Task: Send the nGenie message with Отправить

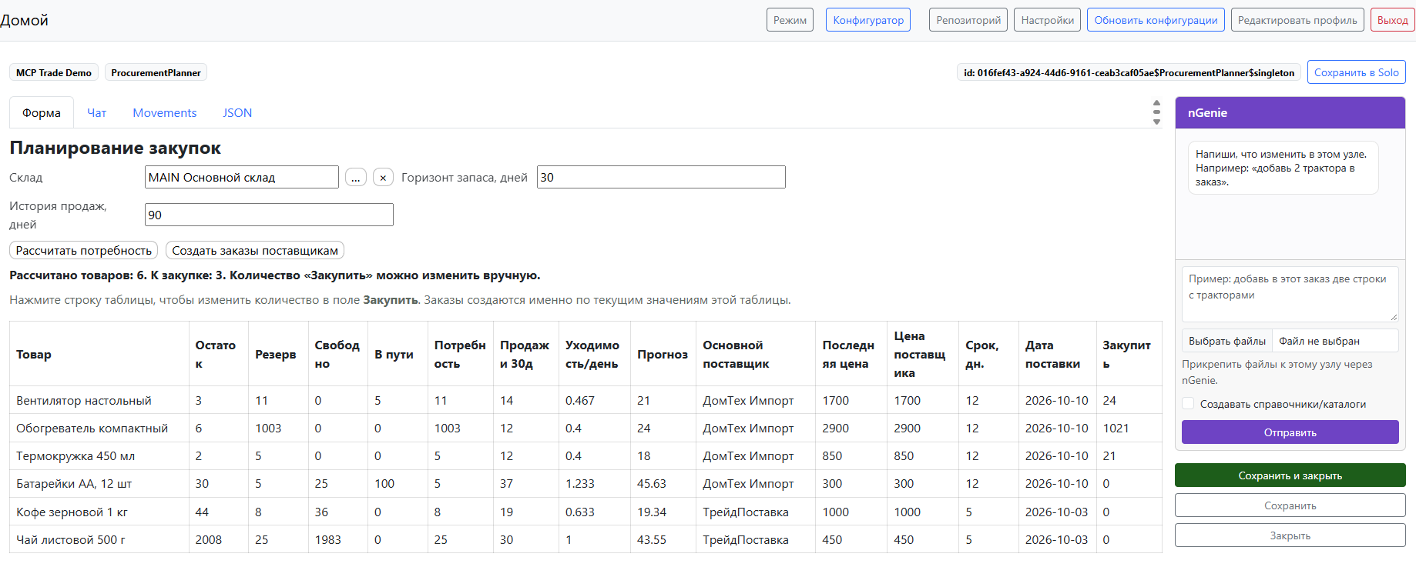Action: pos(1290,432)
